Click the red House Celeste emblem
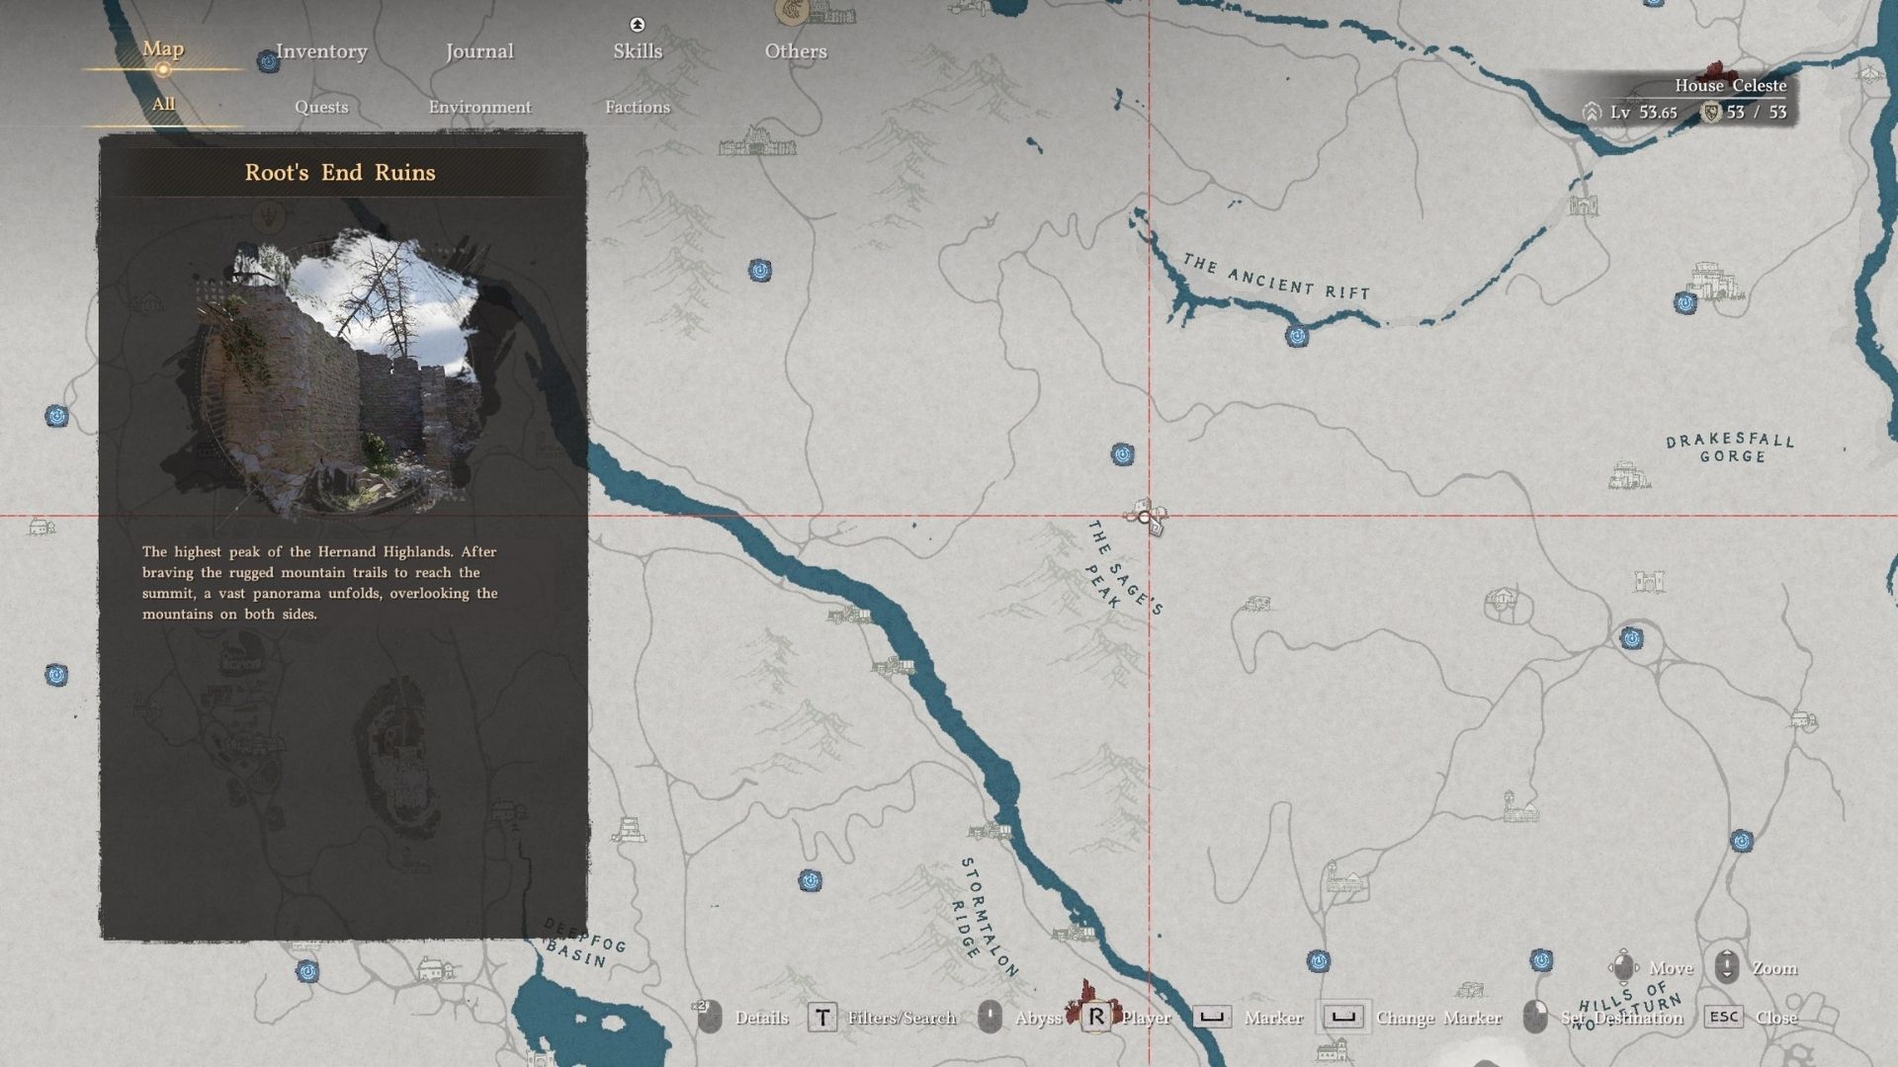The height and width of the screenshot is (1067, 1898). tap(1716, 75)
